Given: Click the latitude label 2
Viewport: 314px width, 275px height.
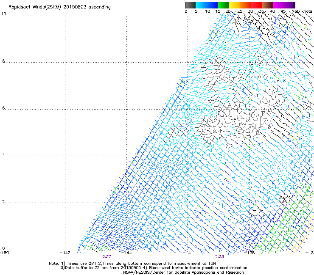Looking at the screenshot, I should (3, 202).
